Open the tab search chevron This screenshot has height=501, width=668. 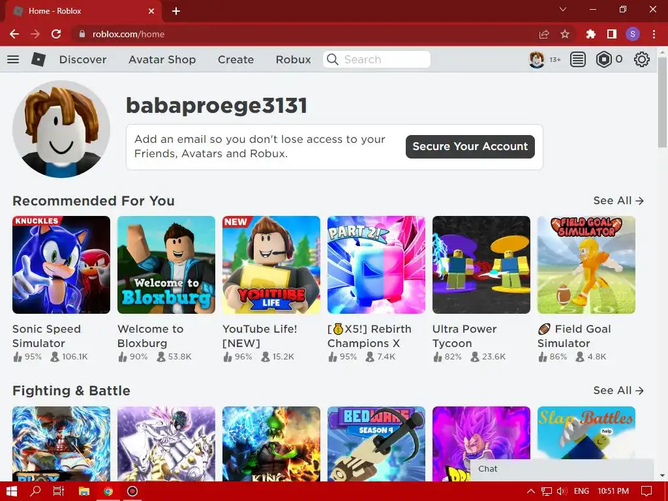click(563, 9)
